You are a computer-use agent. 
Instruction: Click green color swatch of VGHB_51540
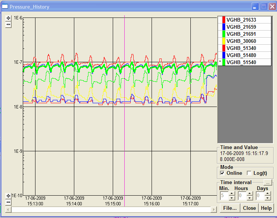click(x=224, y=62)
